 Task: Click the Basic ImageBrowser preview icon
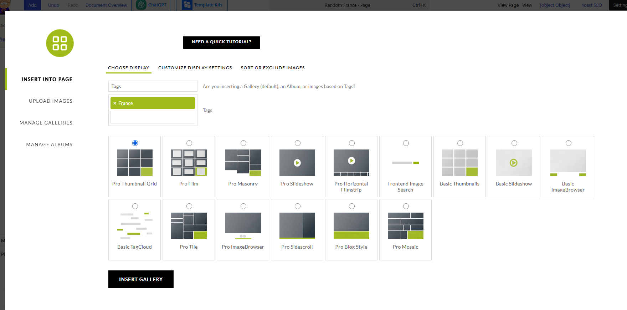pyautogui.click(x=568, y=163)
